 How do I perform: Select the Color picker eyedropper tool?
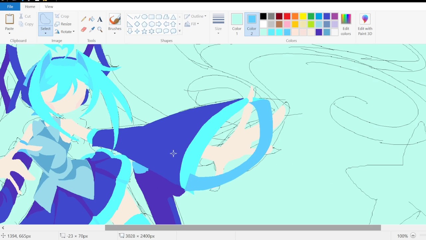(x=92, y=29)
